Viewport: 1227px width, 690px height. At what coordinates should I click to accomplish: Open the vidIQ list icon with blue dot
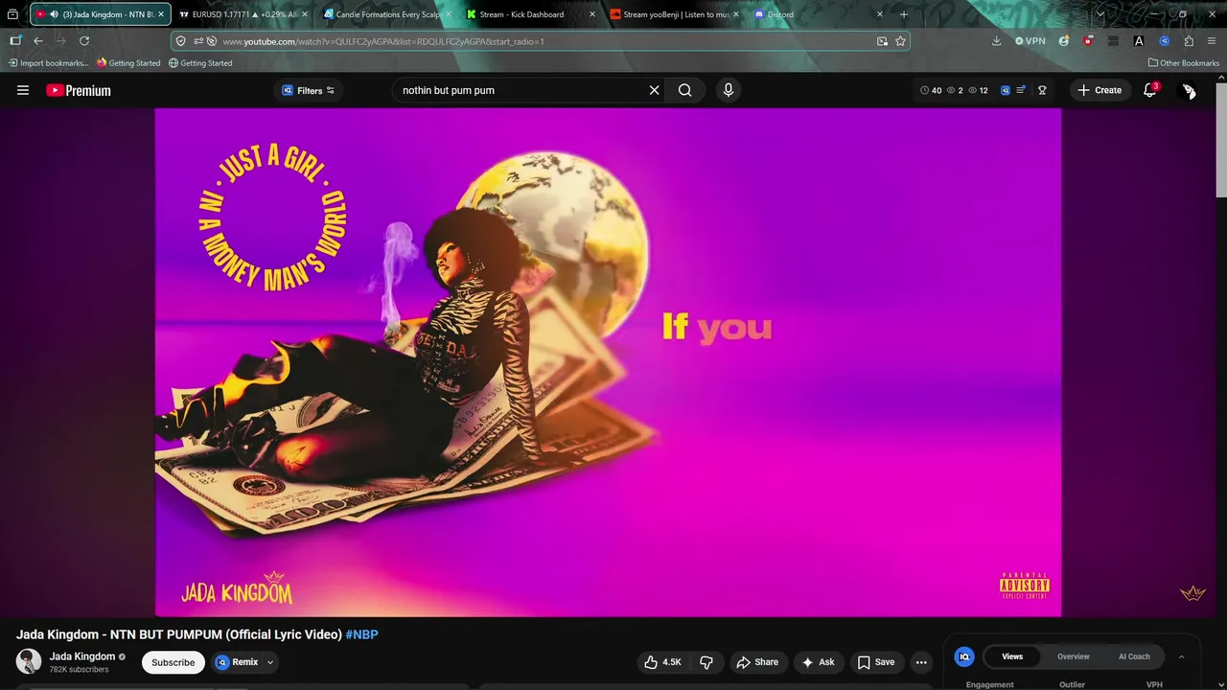(x=1022, y=90)
